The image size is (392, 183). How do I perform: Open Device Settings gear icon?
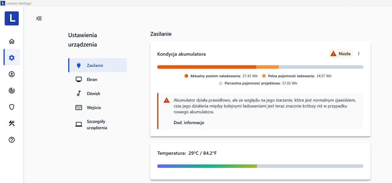[x=12, y=58]
